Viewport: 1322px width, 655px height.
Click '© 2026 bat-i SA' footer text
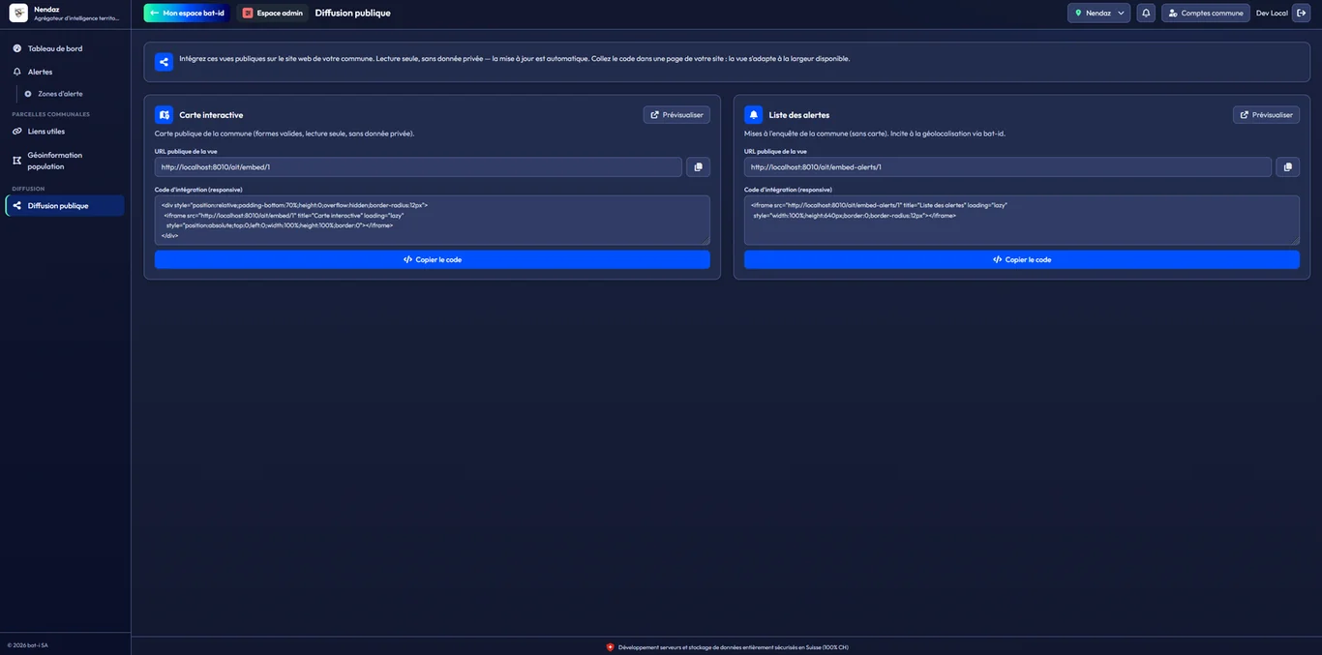coord(27,645)
